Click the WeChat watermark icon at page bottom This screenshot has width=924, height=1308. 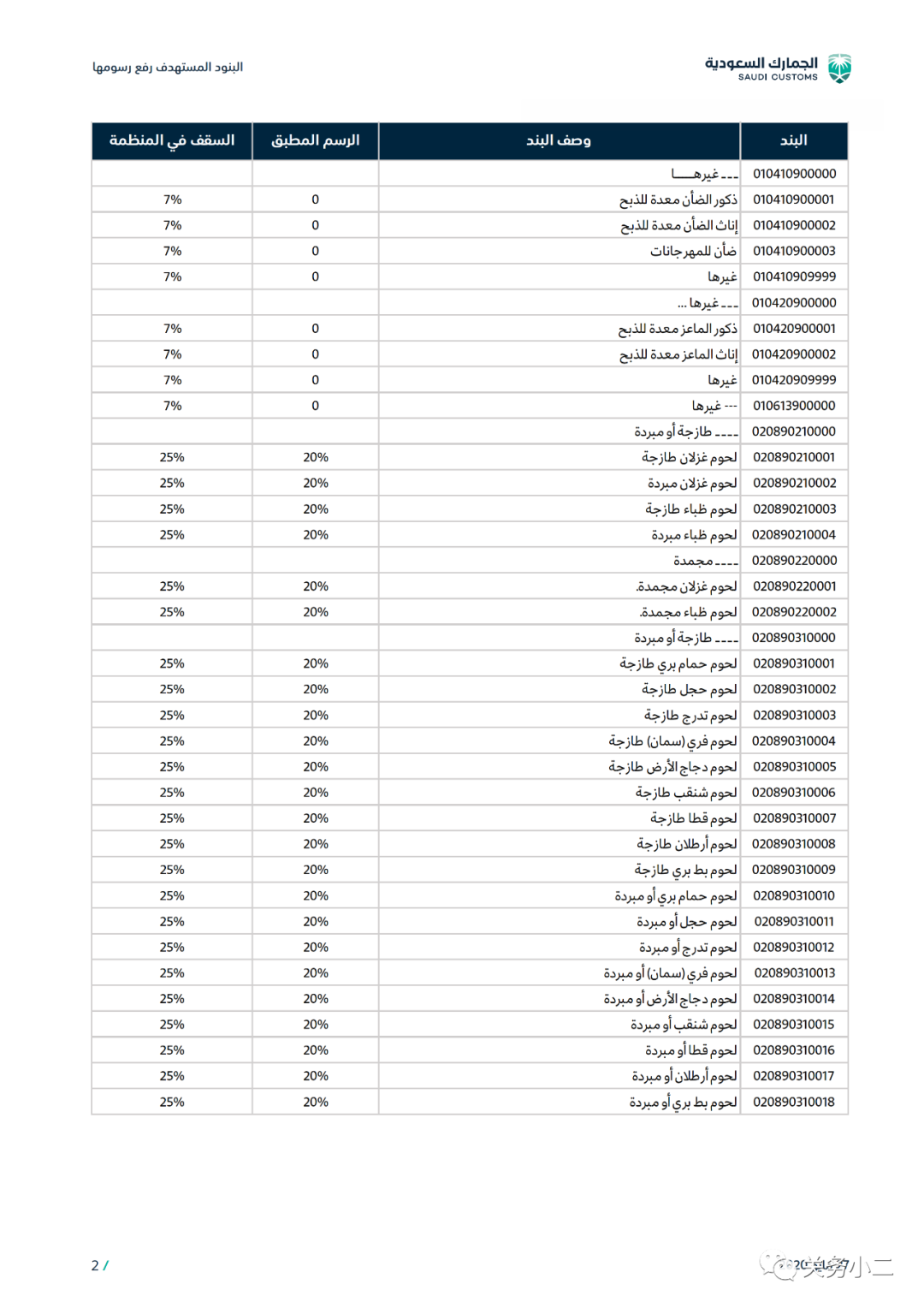778,1267
